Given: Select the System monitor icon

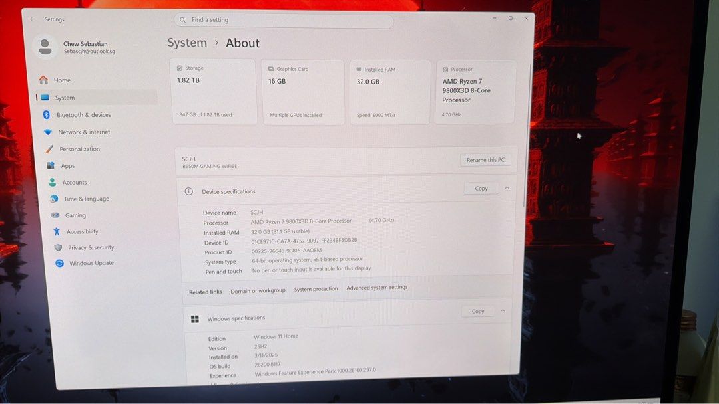Looking at the screenshot, I should tap(45, 98).
